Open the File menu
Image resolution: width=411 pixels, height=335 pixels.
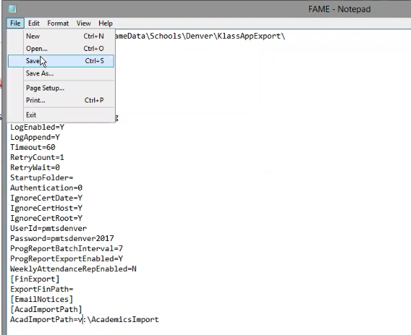pos(15,23)
